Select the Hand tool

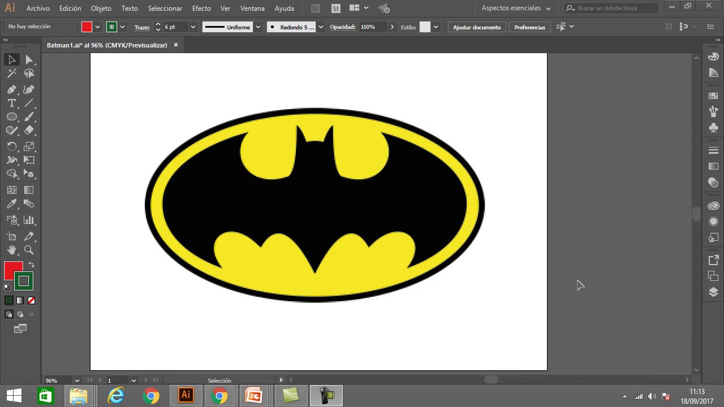click(12, 250)
